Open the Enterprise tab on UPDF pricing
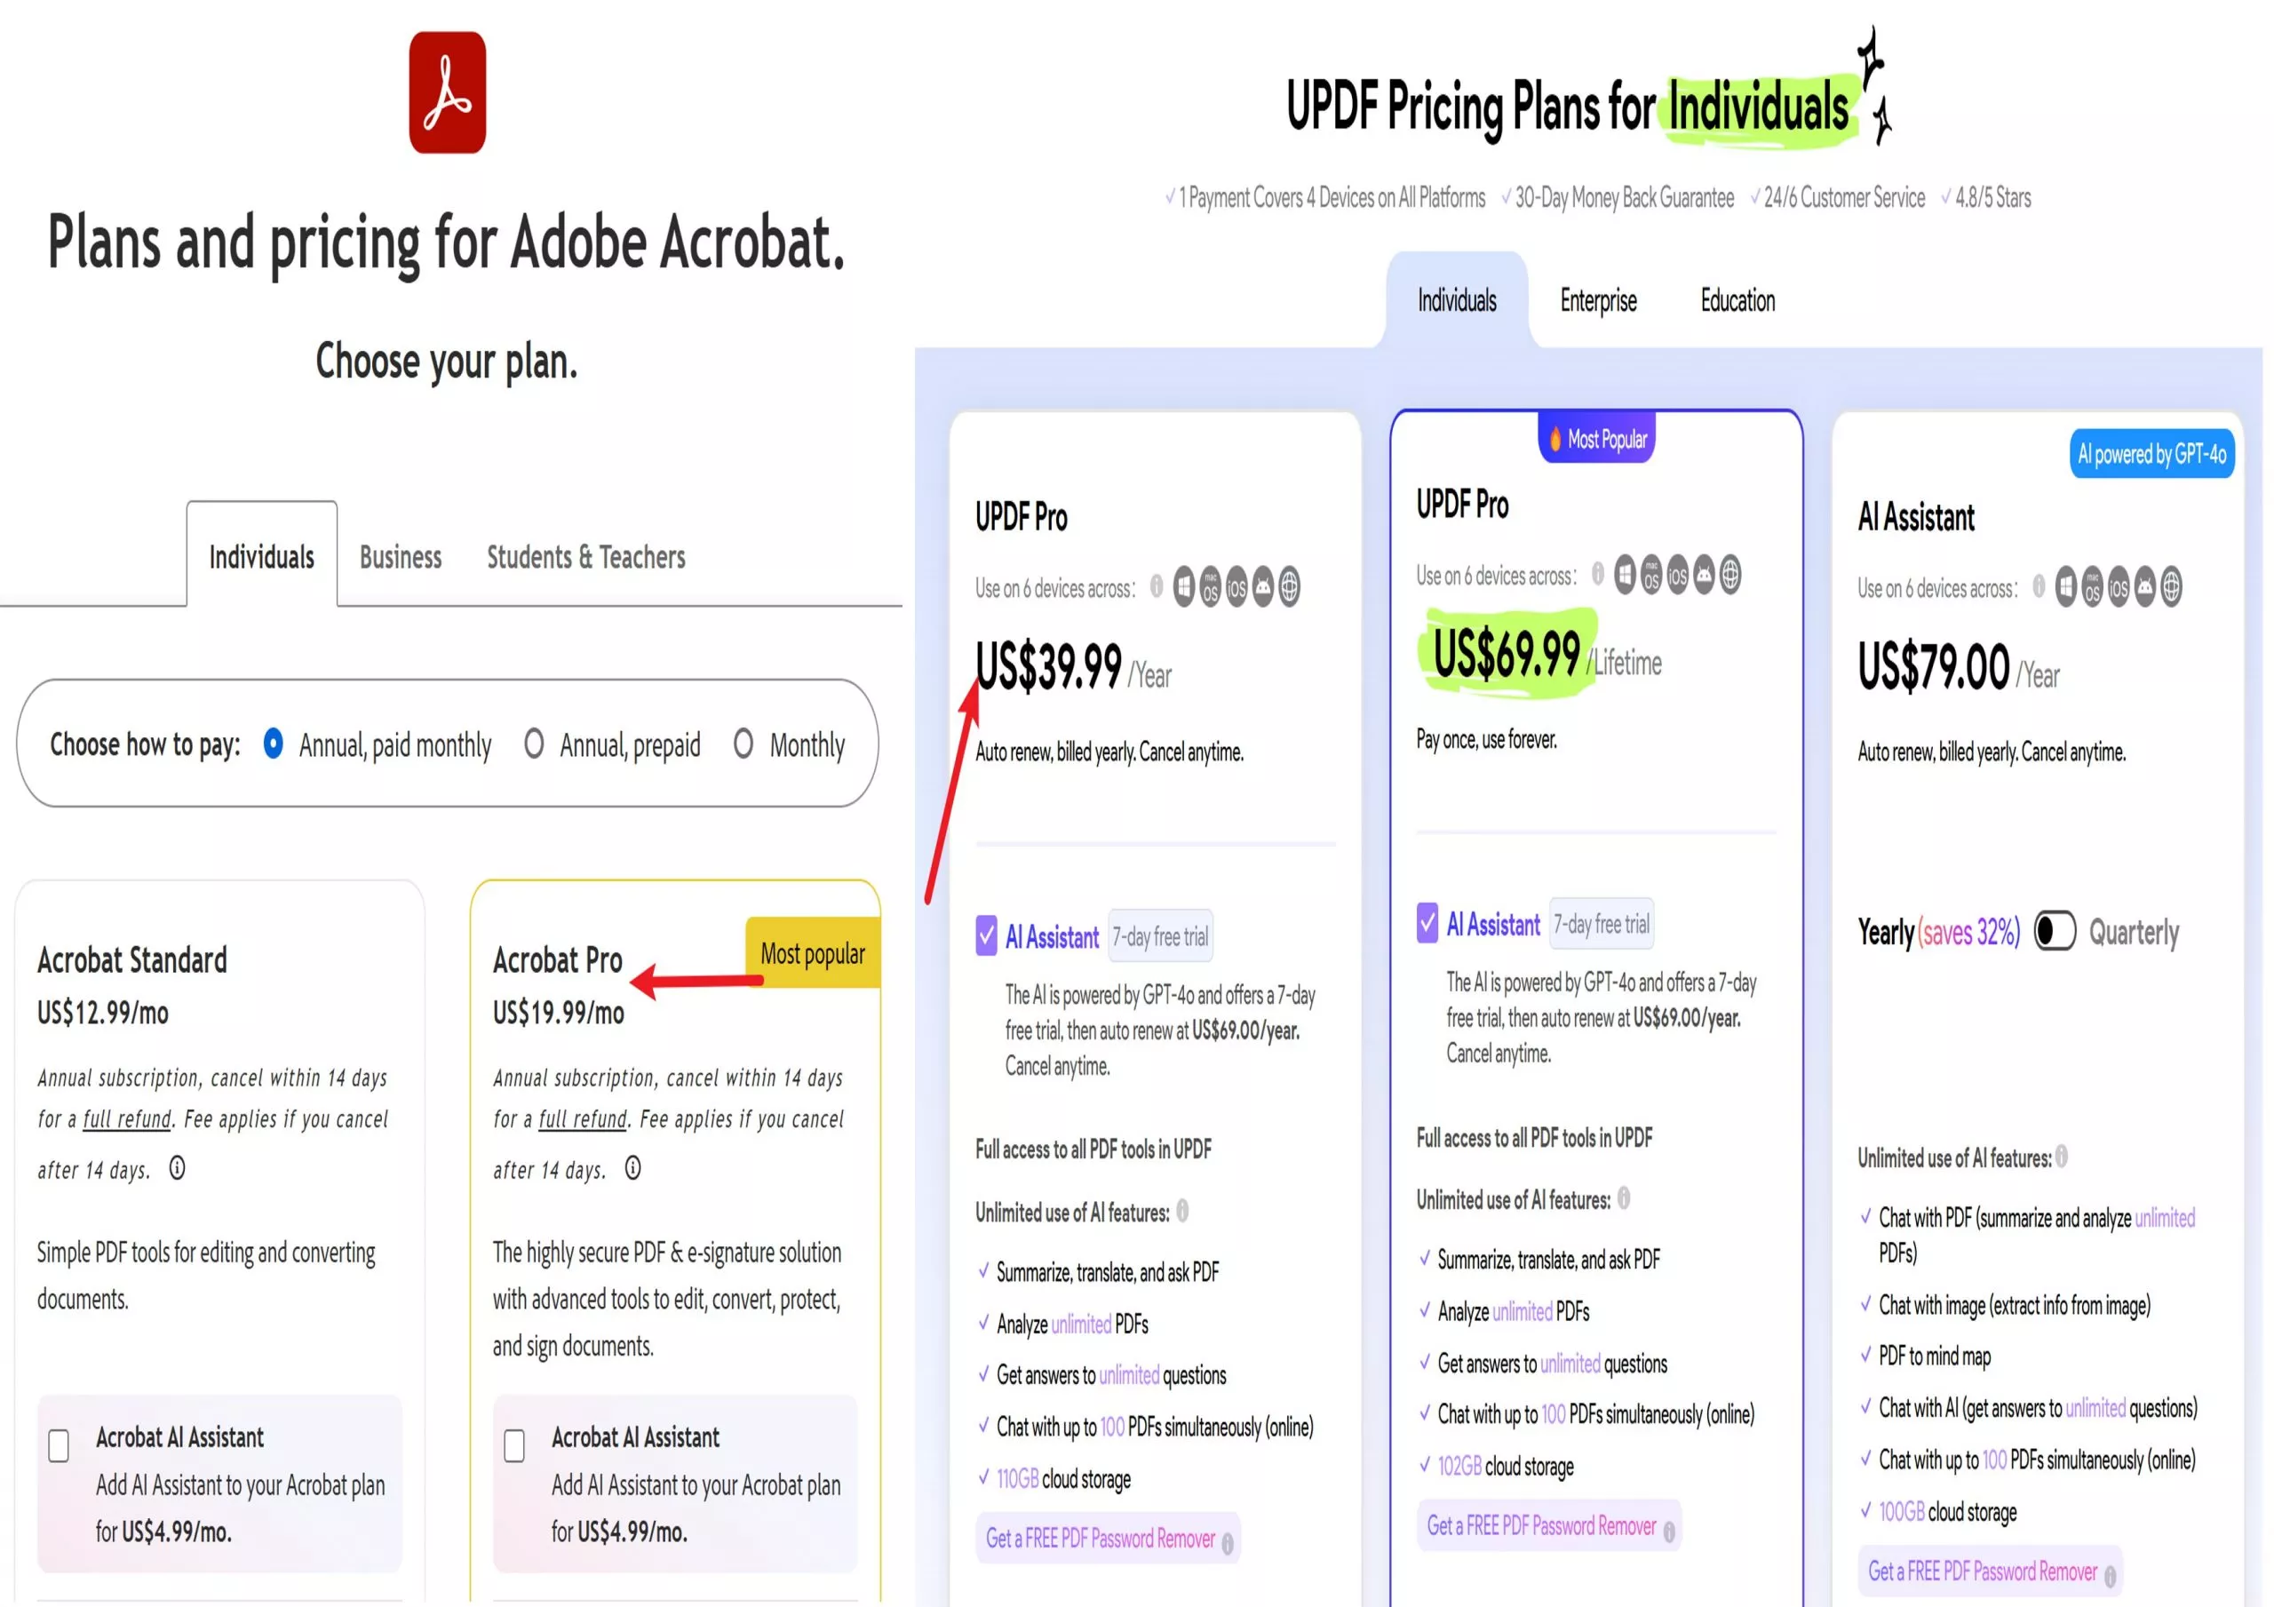The width and height of the screenshot is (2274, 1607). (1597, 300)
